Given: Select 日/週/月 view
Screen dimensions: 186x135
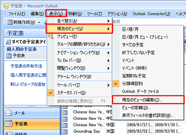Looking at the screenshot, I should [x=148, y=29].
